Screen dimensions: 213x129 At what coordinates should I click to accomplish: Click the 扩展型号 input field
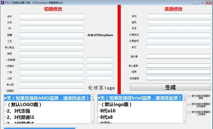(179, 41)
